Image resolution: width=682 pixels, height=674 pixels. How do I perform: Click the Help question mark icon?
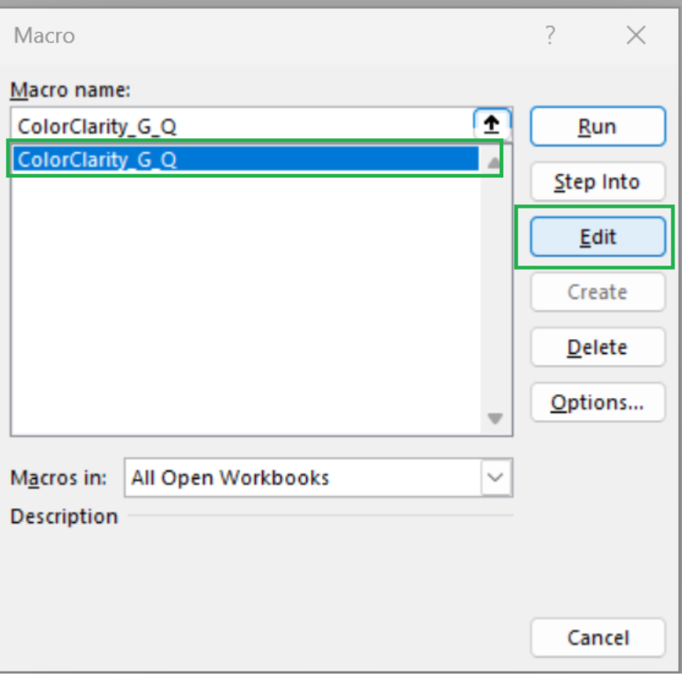point(551,35)
